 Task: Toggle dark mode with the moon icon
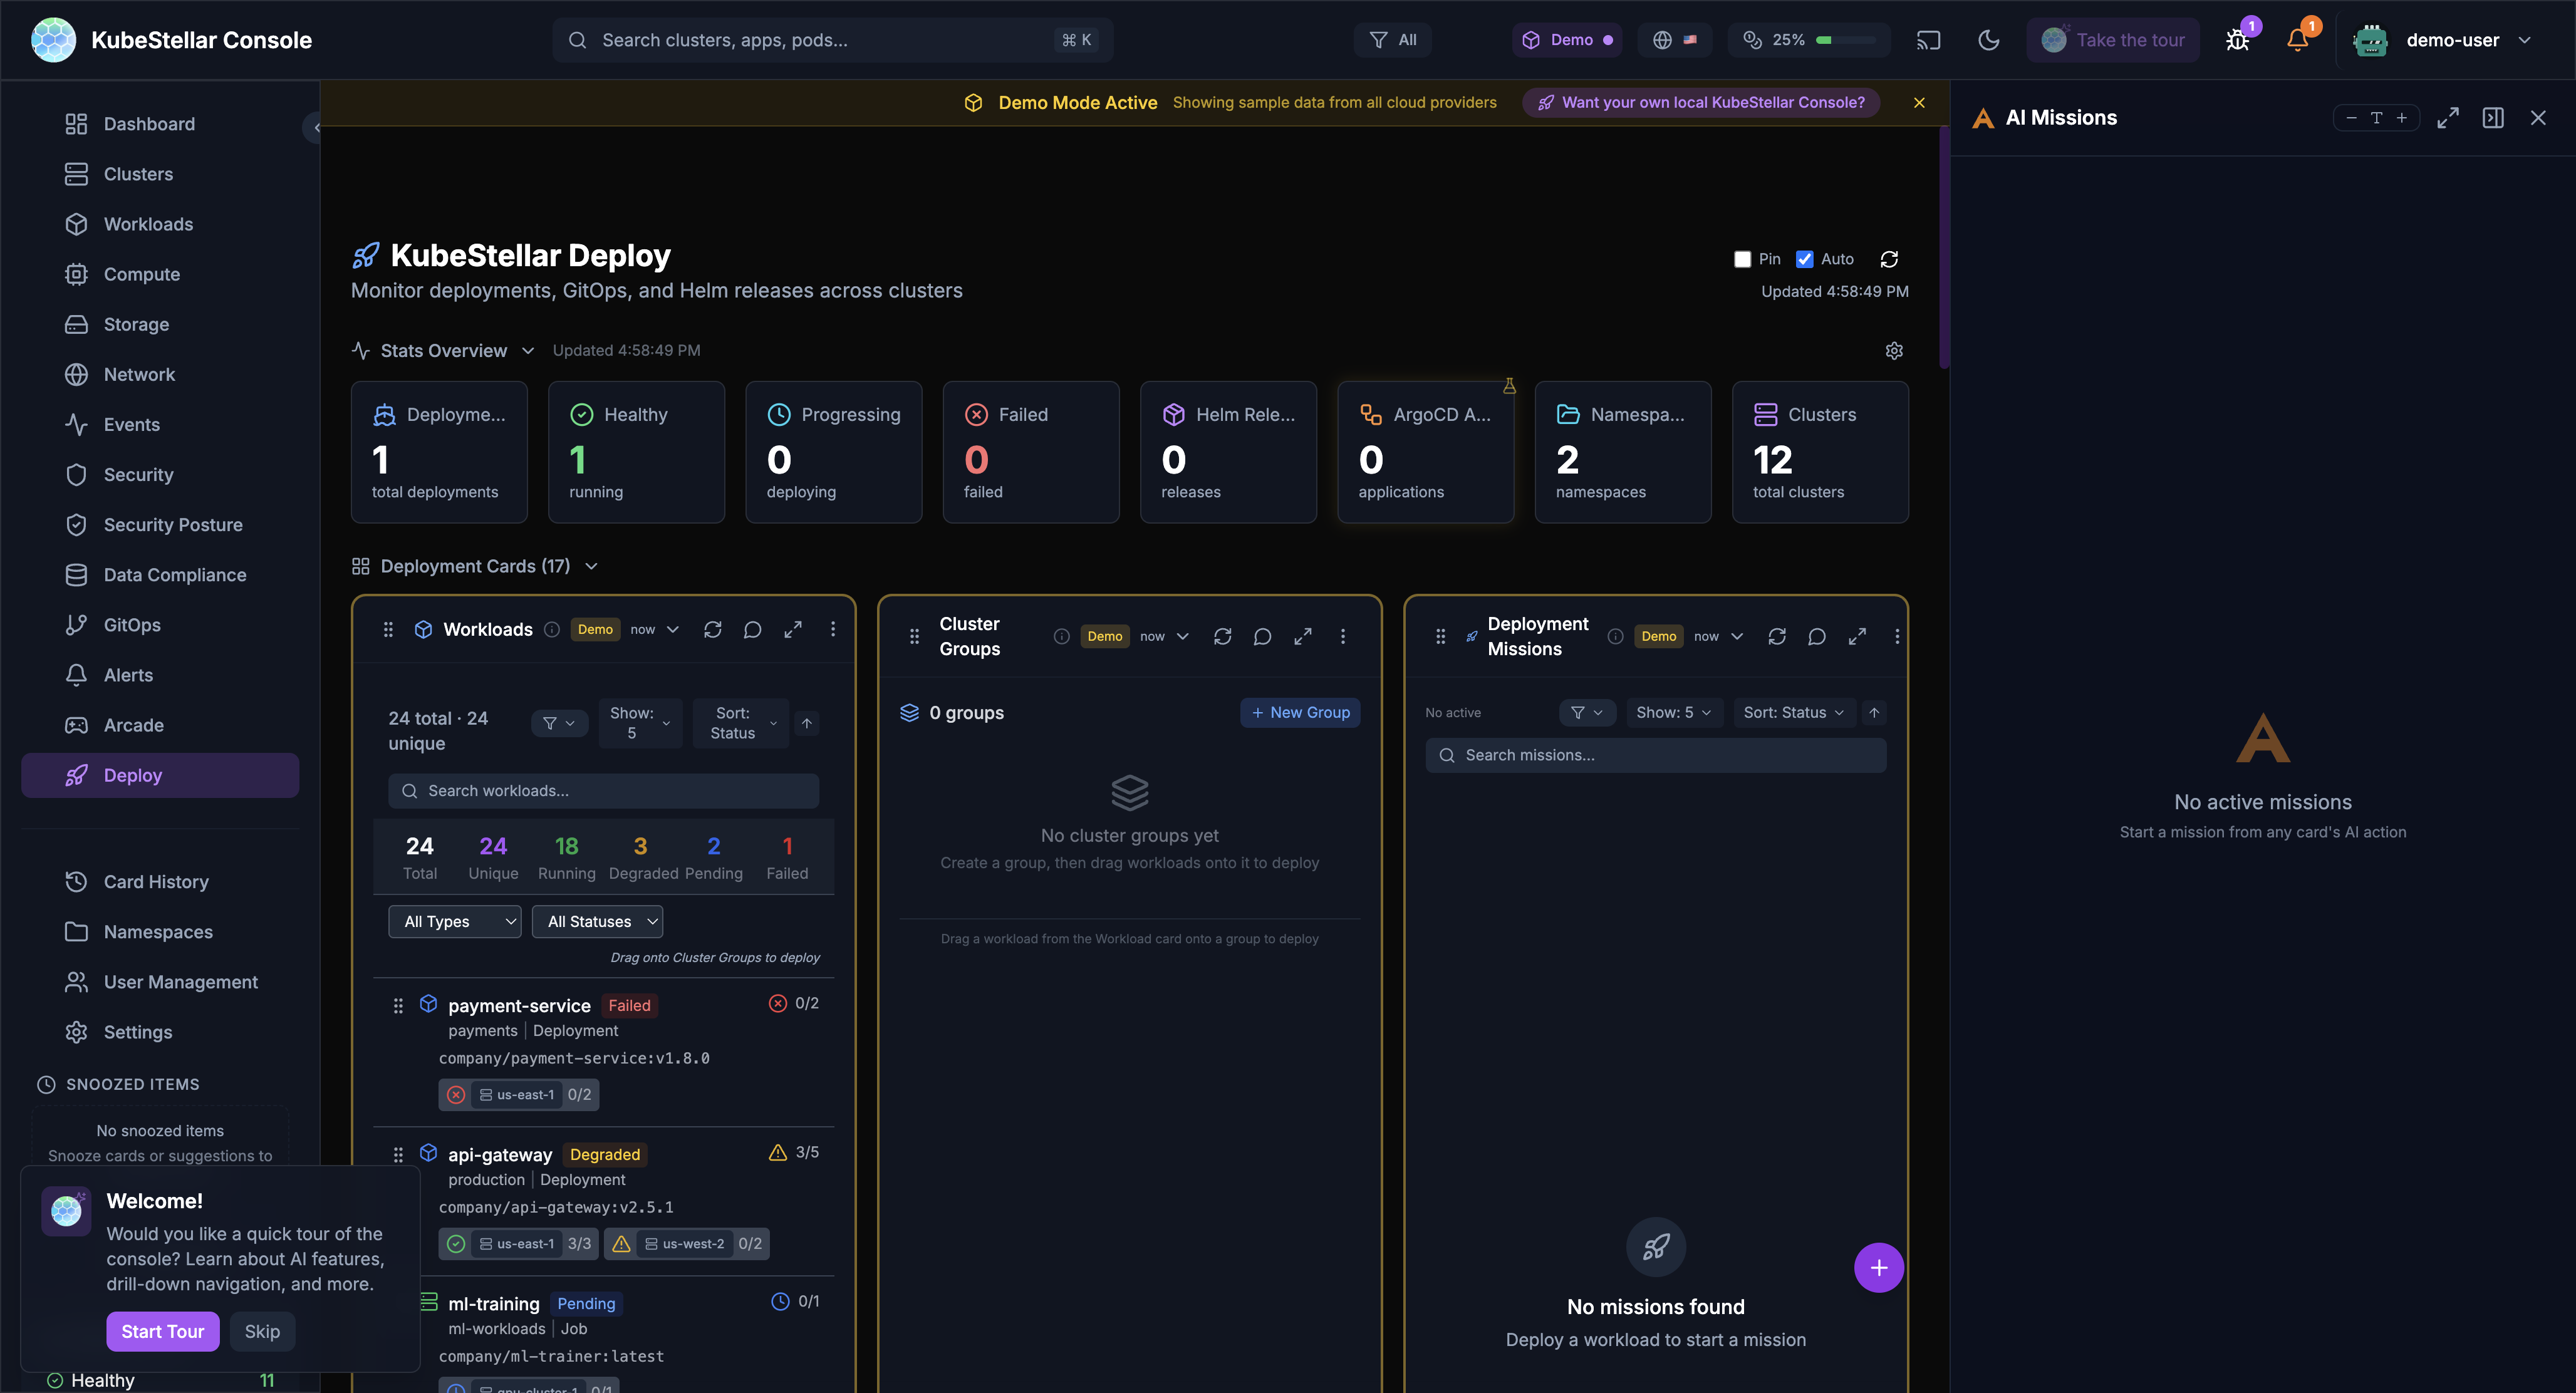tap(1988, 40)
